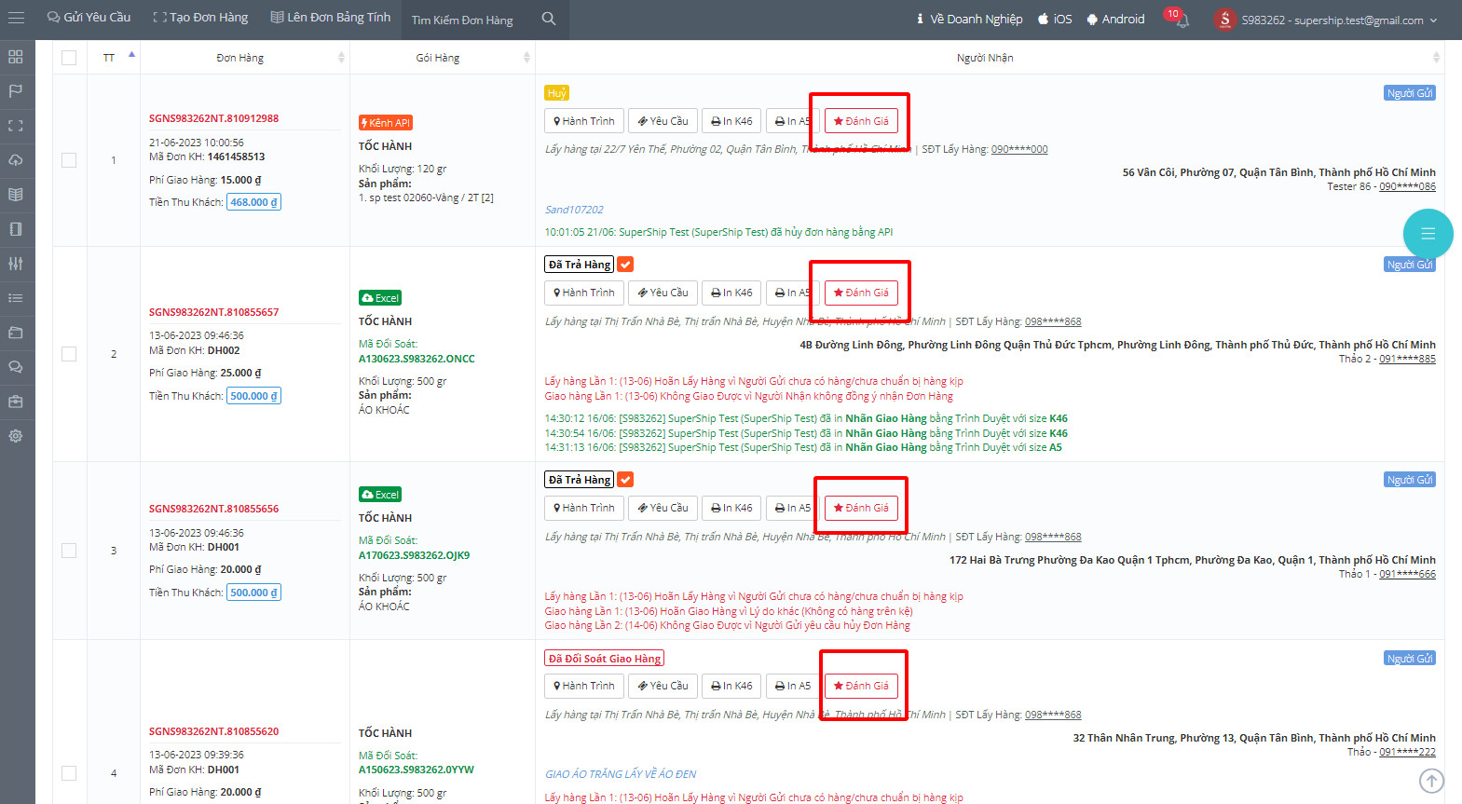Open order link SGNS983262NT.810855656
The image size is (1462, 804).
coord(213,509)
